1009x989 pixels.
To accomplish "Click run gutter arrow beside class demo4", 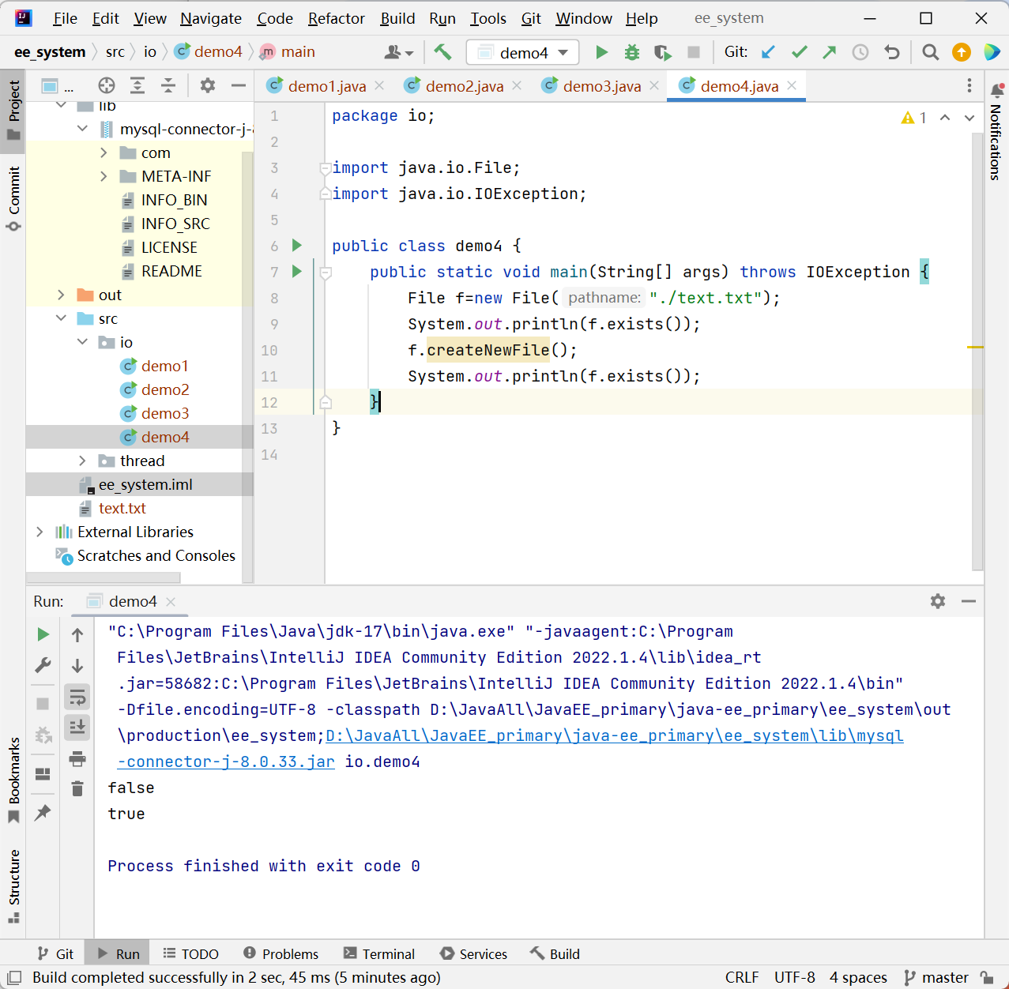I will 297,246.
